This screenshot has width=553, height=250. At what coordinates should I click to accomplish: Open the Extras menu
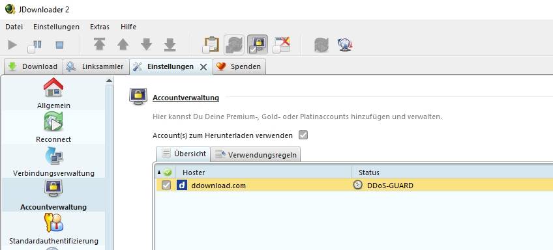[100, 27]
